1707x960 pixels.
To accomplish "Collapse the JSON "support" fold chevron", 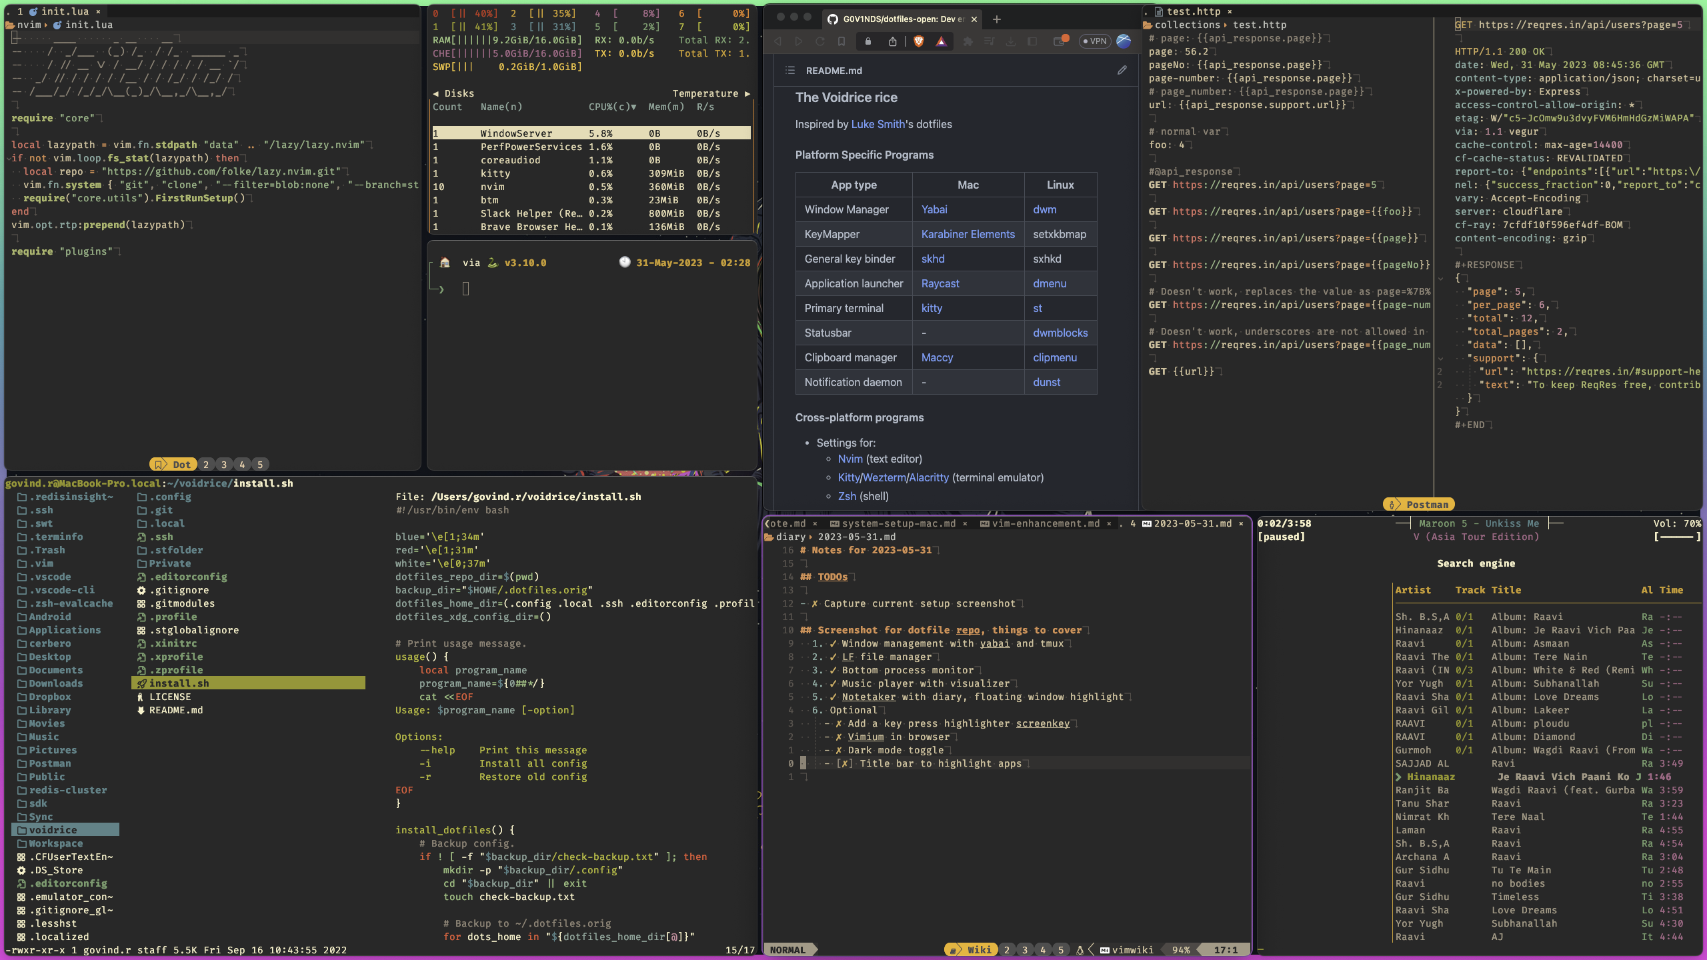I will pyautogui.click(x=1440, y=359).
